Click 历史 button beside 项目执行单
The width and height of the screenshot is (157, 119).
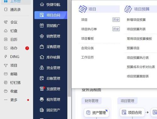tap(116, 29)
